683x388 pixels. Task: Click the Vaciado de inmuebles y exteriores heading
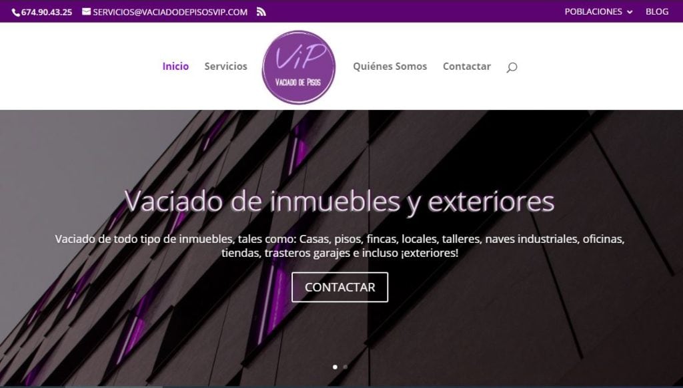tap(339, 202)
